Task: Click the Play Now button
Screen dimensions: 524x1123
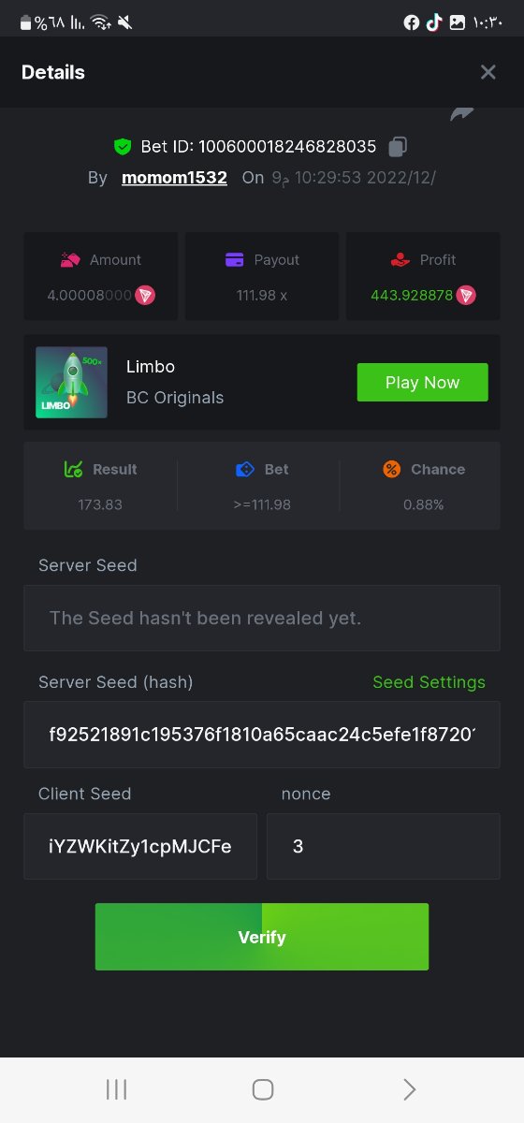Action: coord(423,383)
